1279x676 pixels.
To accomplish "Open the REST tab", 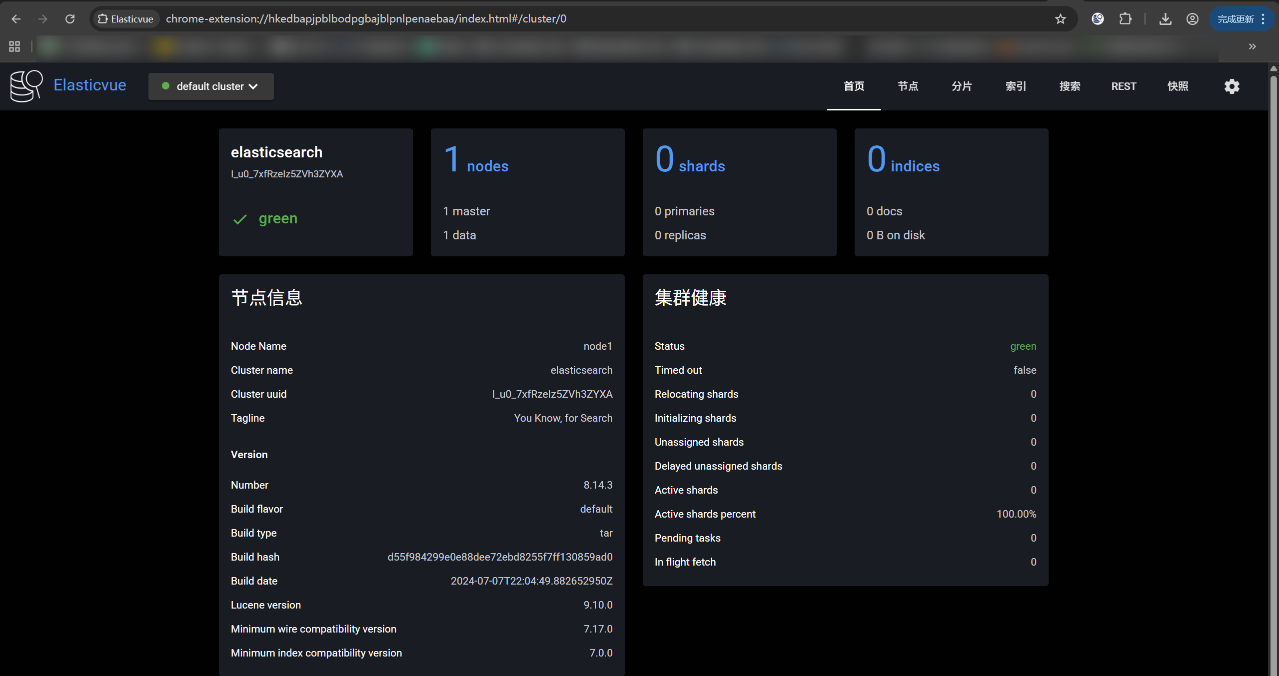I will click(x=1123, y=86).
